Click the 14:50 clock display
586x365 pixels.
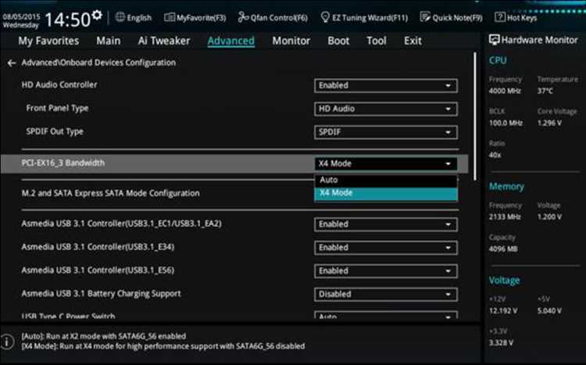68,20
